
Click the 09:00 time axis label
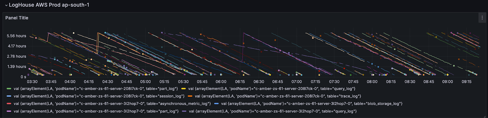(x=448, y=82)
